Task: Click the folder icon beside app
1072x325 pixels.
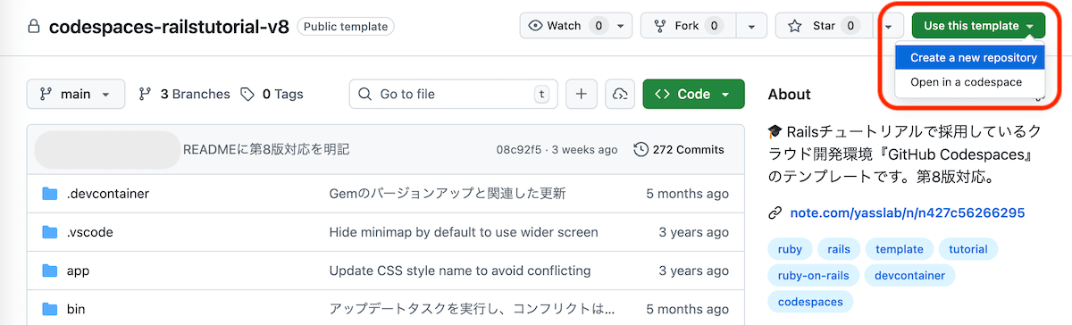Action: (49, 271)
